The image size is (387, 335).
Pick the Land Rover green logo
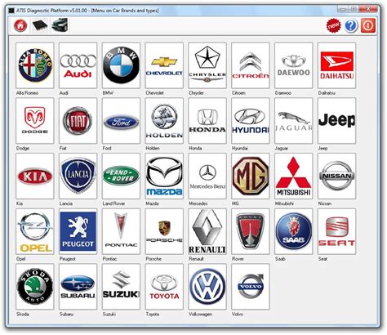121,176
